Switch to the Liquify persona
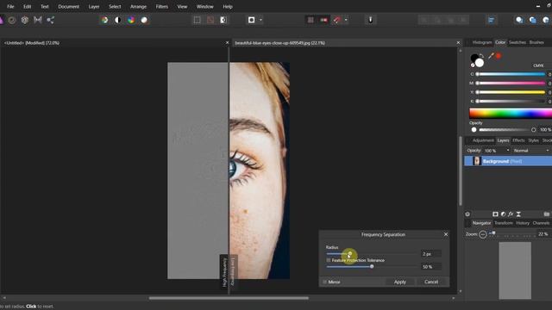 [11, 20]
